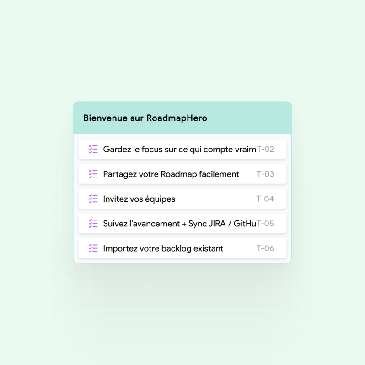
Task: Click the T-02 identifier label
Action: click(x=266, y=149)
